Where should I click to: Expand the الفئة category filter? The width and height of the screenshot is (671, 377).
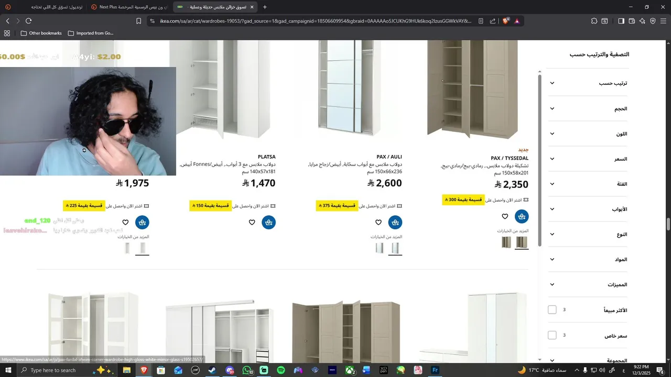coord(588,184)
